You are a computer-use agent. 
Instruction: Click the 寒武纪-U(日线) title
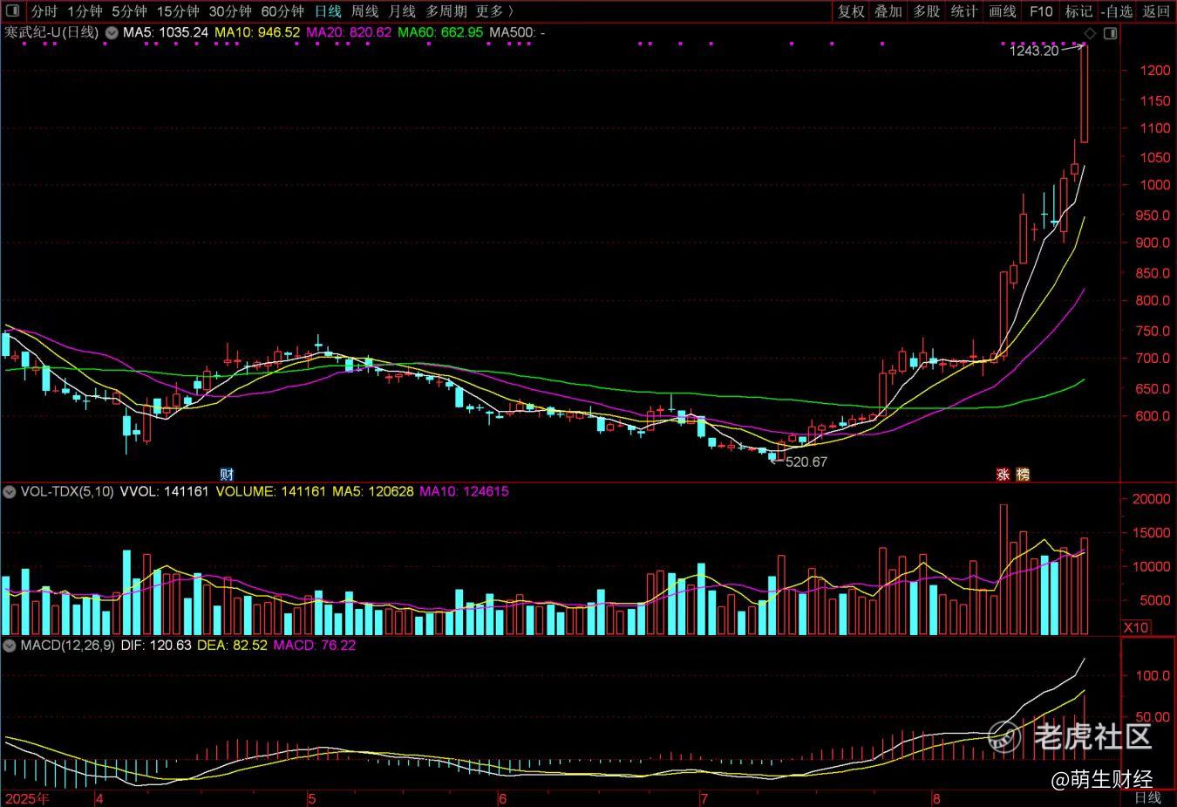[x=51, y=32]
